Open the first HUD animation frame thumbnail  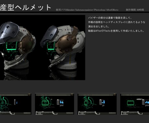(x=16, y=104)
